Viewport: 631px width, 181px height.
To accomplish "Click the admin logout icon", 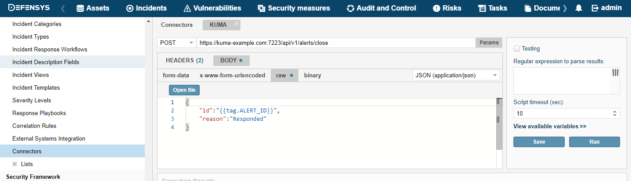I will (595, 8).
